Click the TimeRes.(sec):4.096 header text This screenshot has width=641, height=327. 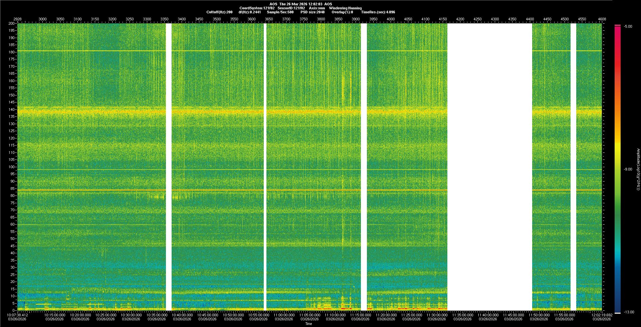(378, 12)
